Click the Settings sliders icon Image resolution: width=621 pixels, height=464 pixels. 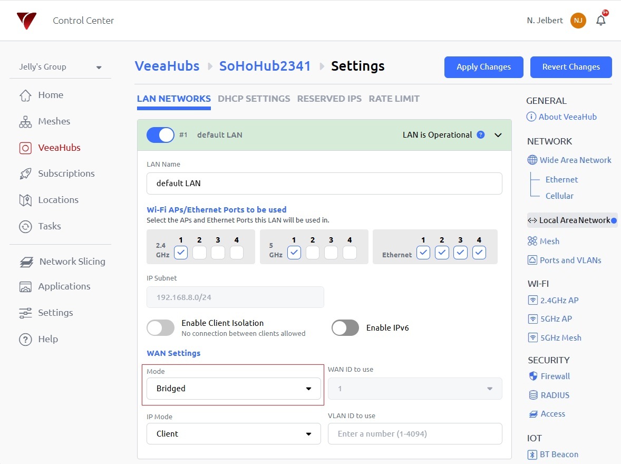25,313
